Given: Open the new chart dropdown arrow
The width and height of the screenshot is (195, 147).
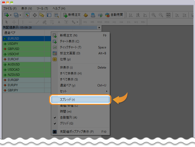Looking at the screenshot, I should coord(11,15).
